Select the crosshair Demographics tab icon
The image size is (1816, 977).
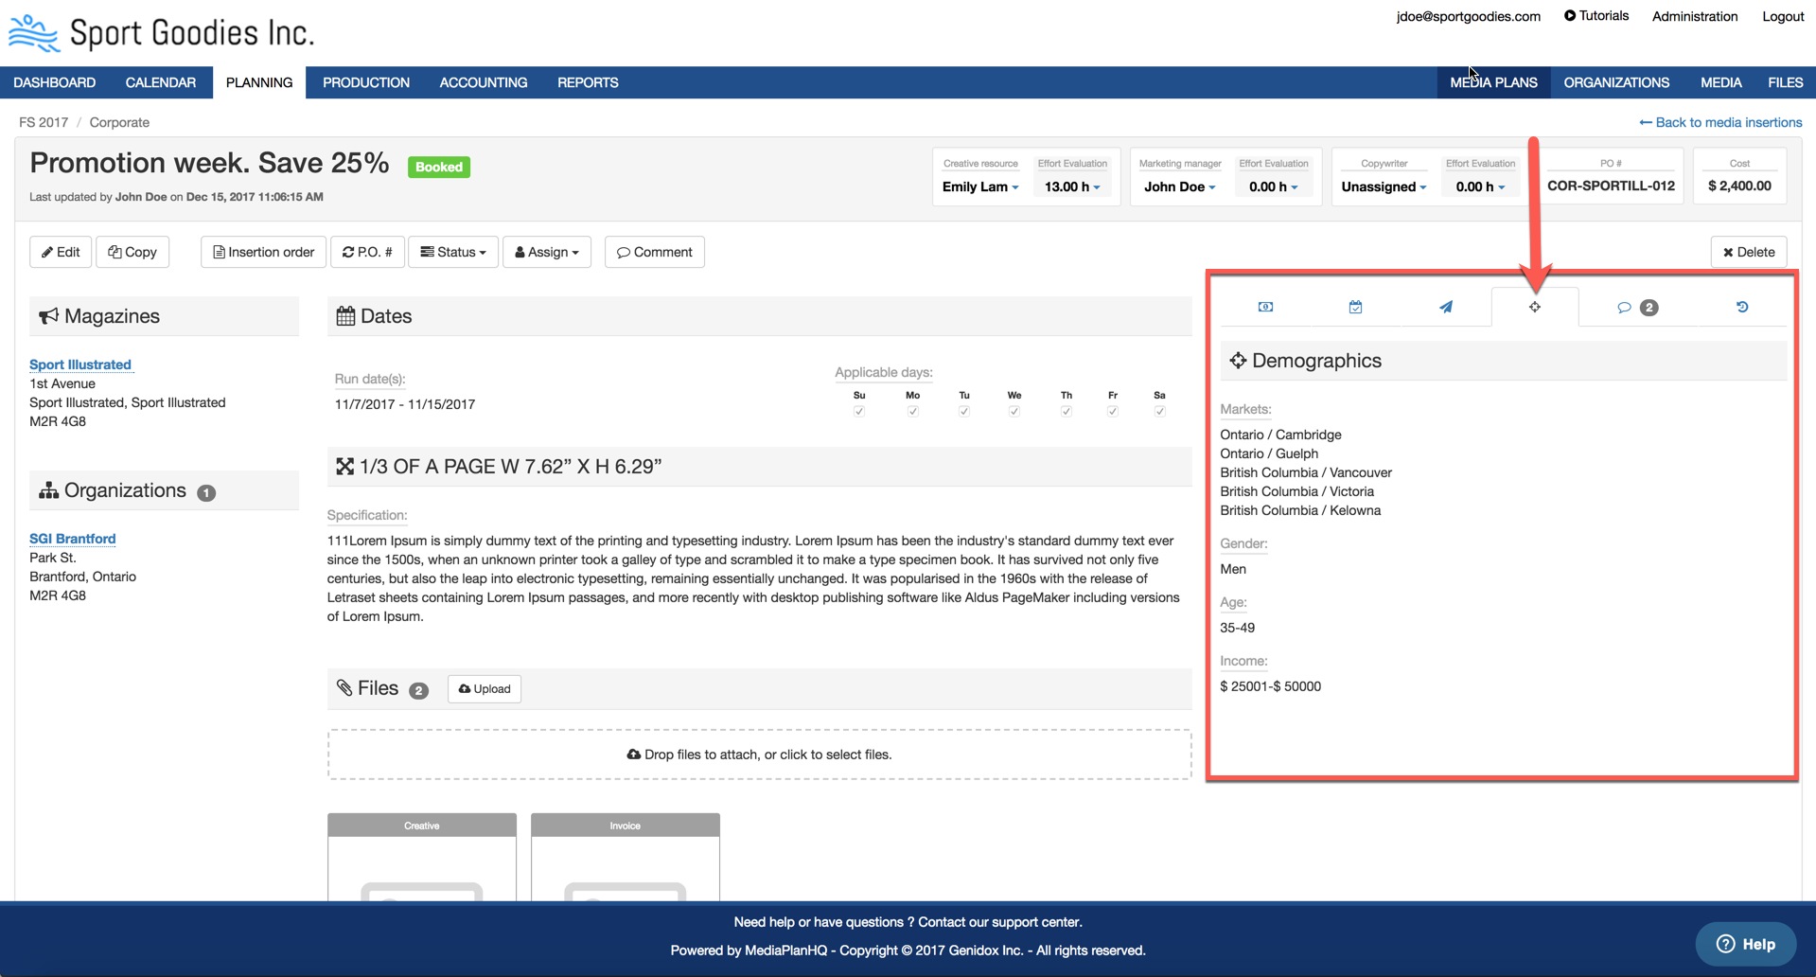pos(1534,307)
